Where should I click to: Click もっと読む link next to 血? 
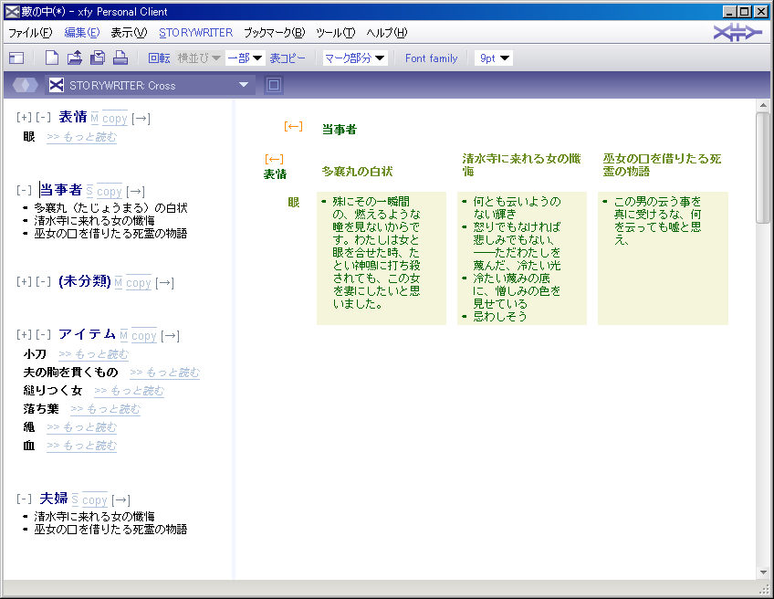tap(81, 446)
